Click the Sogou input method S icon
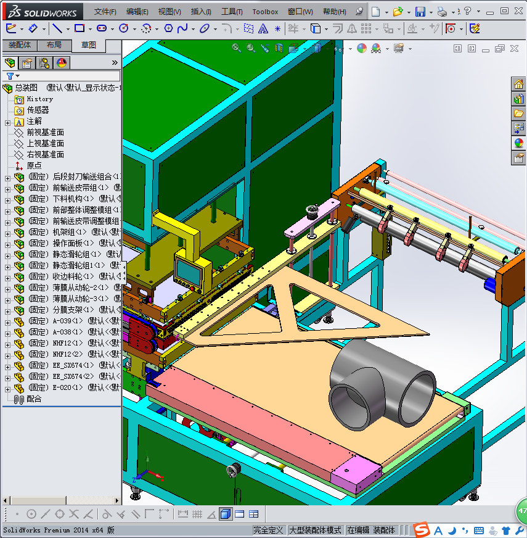This screenshot has width=527, height=538. (x=422, y=530)
